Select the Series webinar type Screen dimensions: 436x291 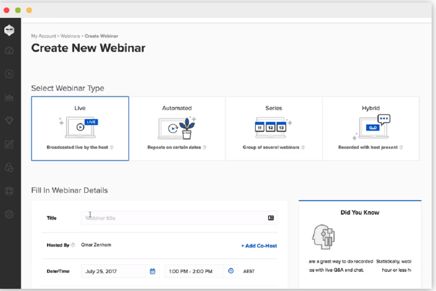273,128
